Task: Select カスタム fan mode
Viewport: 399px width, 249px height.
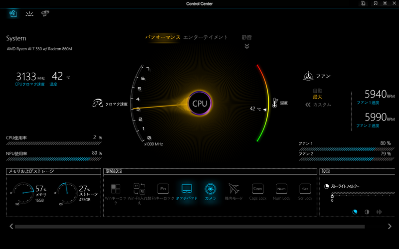Action: coord(322,105)
